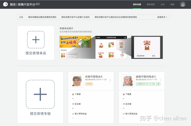Click 发送量 label in 超萌可爱的陈皮3 card
Image resolution: width=191 pixels, height=126 pixels.
coord(128,104)
